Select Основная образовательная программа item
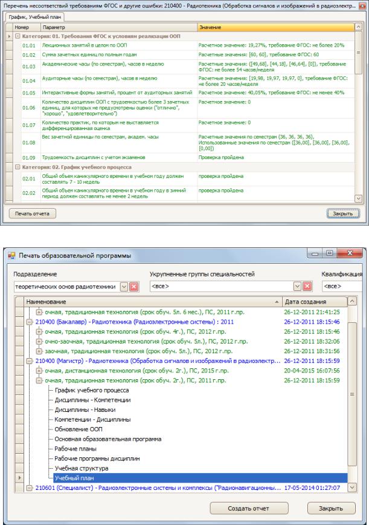Screen dimensions: 369x525 pyautogui.click(x=108, y=439)
